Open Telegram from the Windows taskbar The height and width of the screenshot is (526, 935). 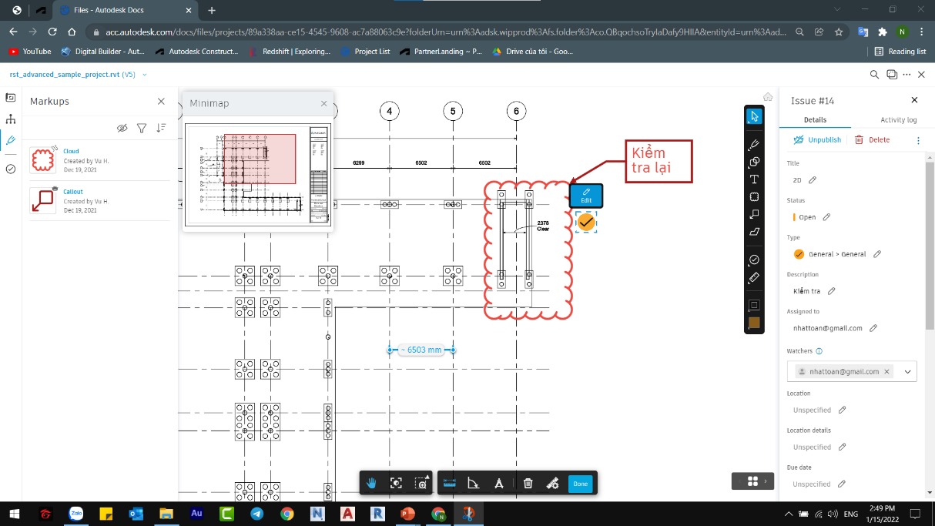pos(256,514)
